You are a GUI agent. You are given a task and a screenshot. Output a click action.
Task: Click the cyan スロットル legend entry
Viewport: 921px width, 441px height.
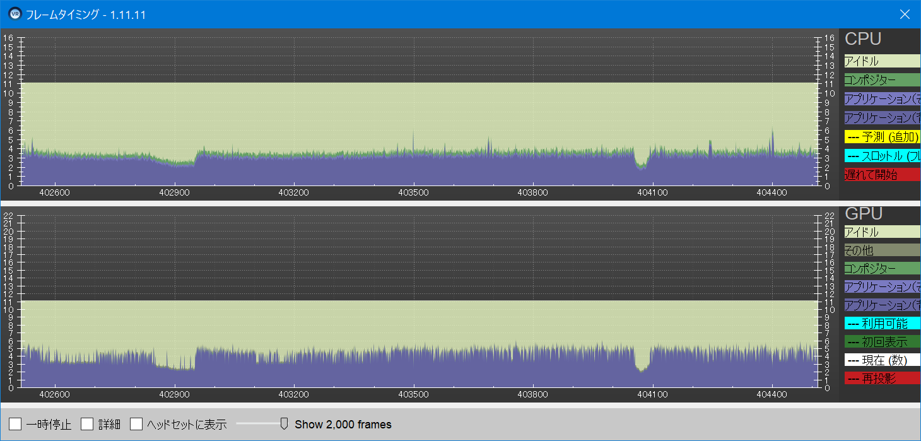click(882, 155)
